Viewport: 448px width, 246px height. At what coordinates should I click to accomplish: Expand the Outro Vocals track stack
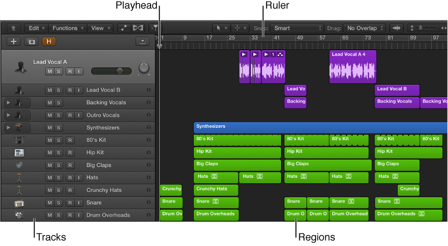9,115
